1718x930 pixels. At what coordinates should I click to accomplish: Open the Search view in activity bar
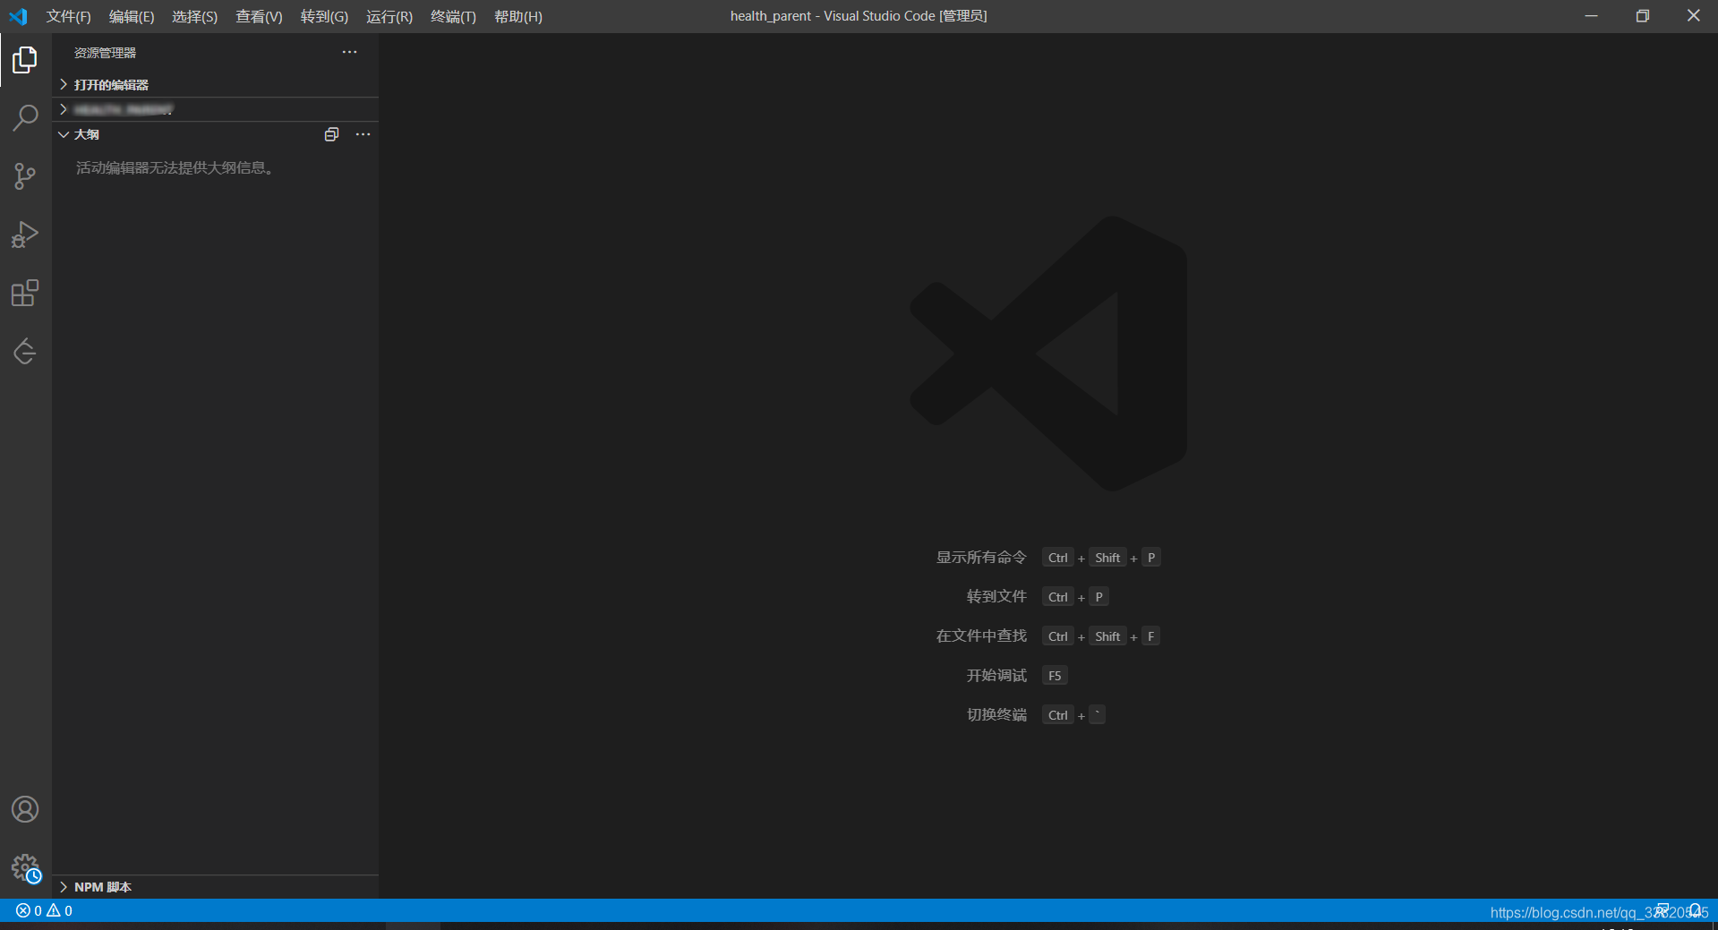pos(25,118)
